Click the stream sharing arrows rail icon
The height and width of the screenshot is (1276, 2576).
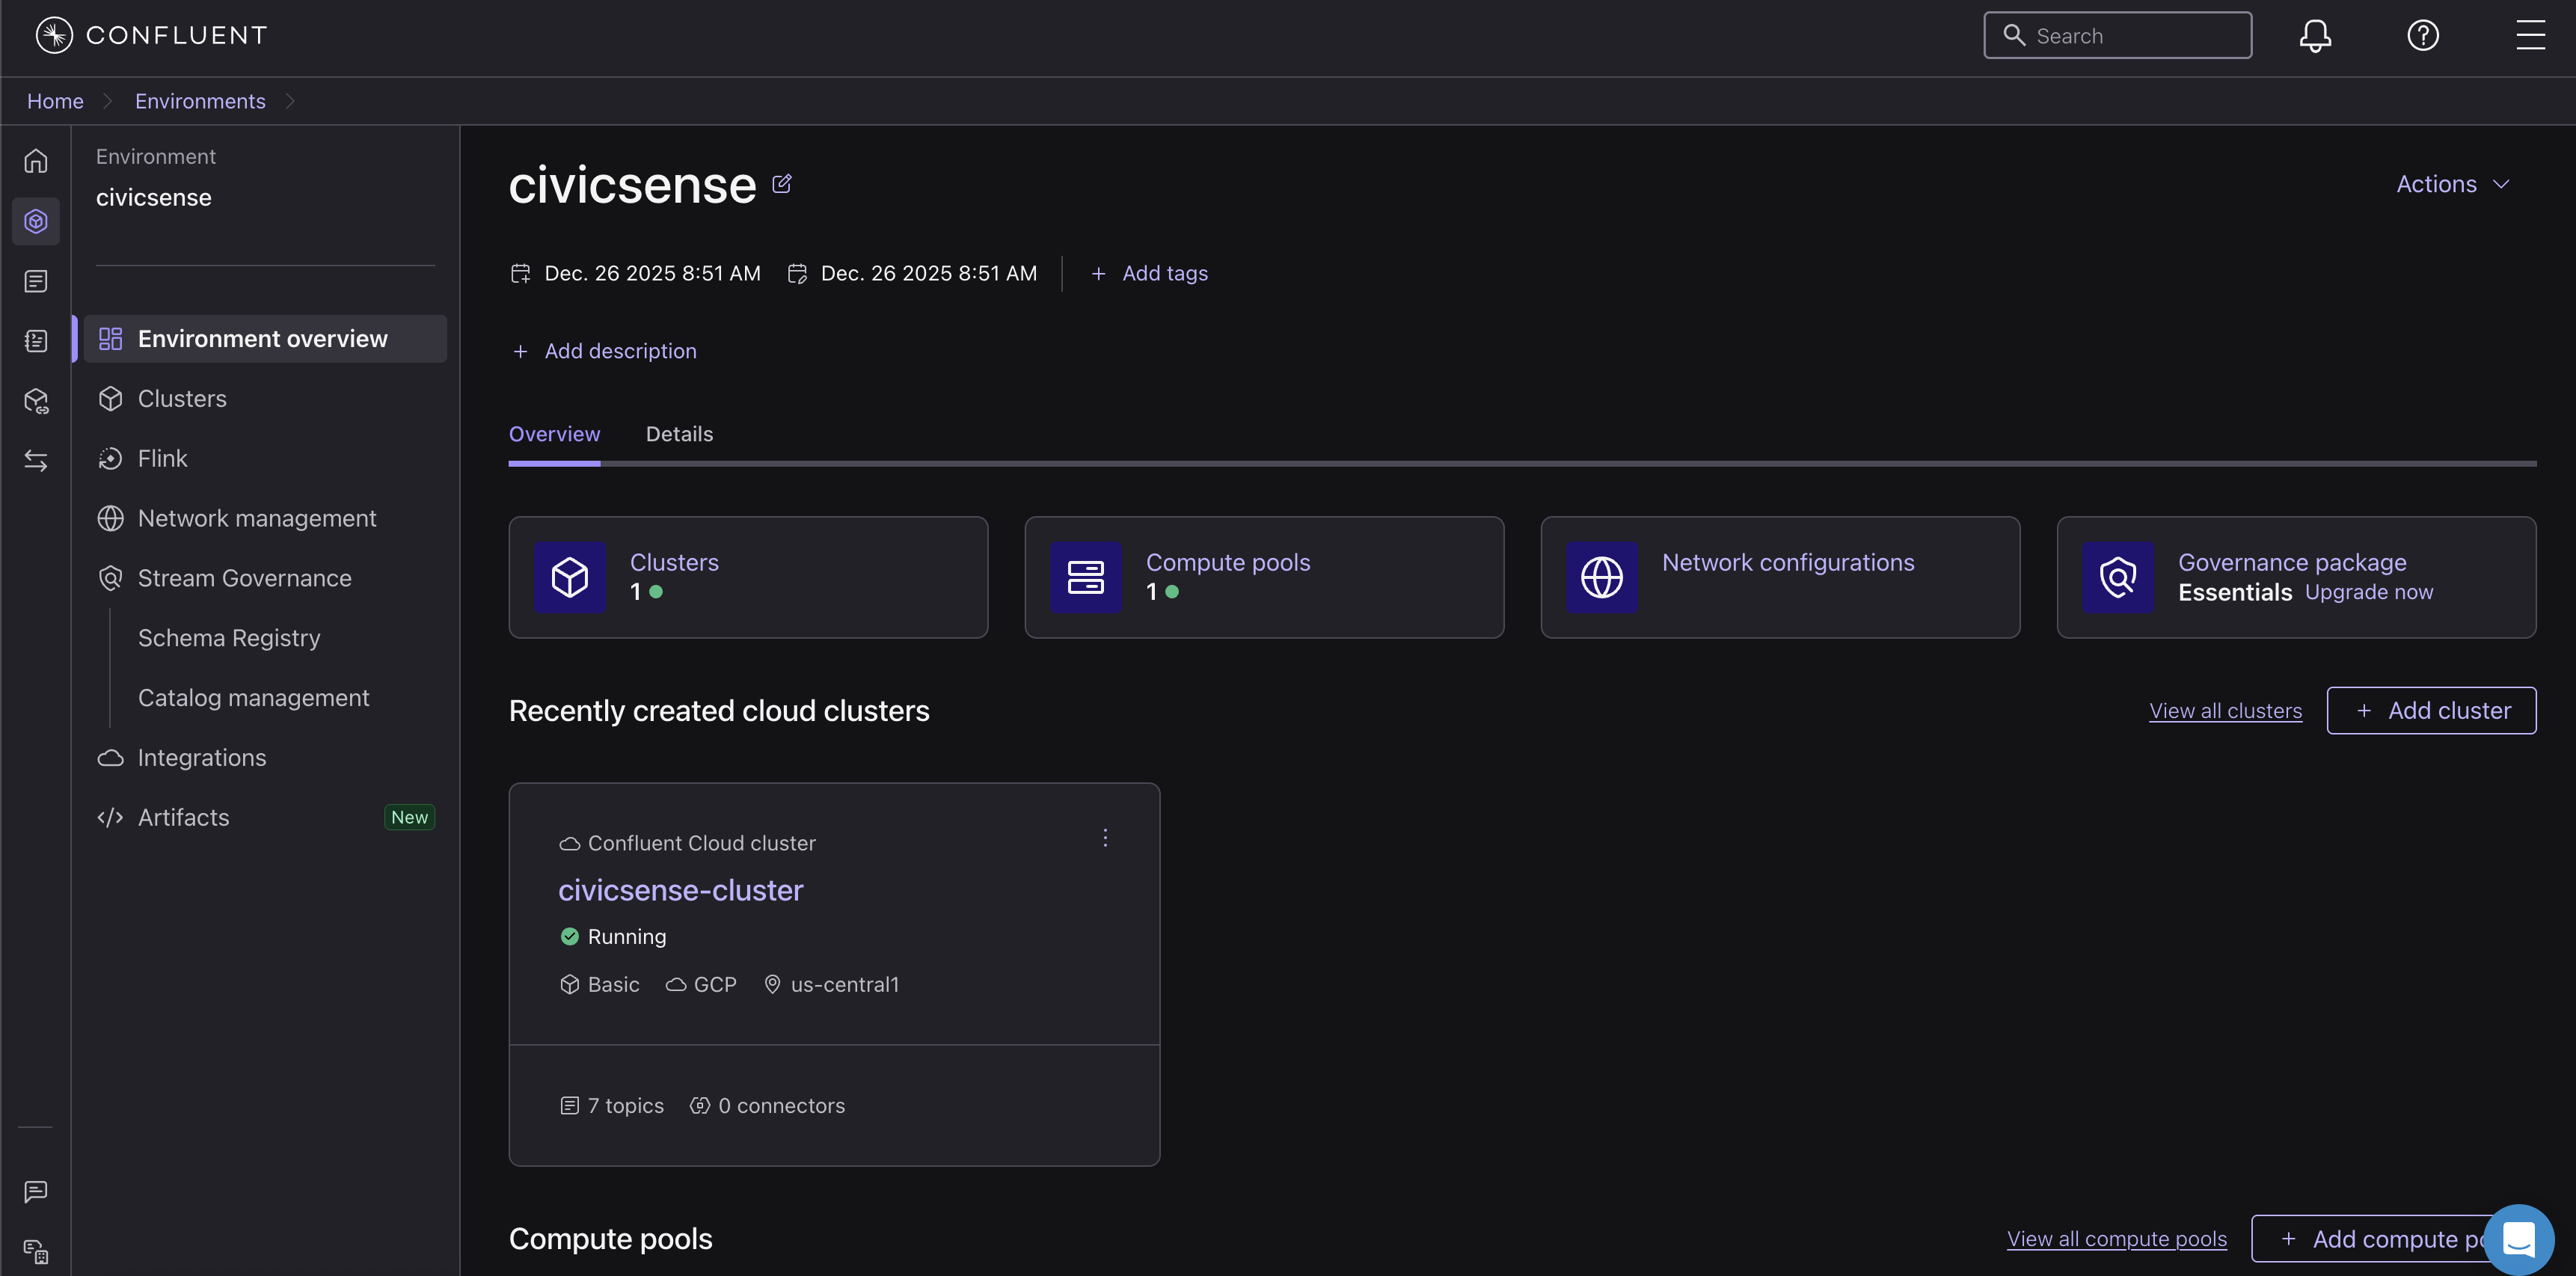36,461
